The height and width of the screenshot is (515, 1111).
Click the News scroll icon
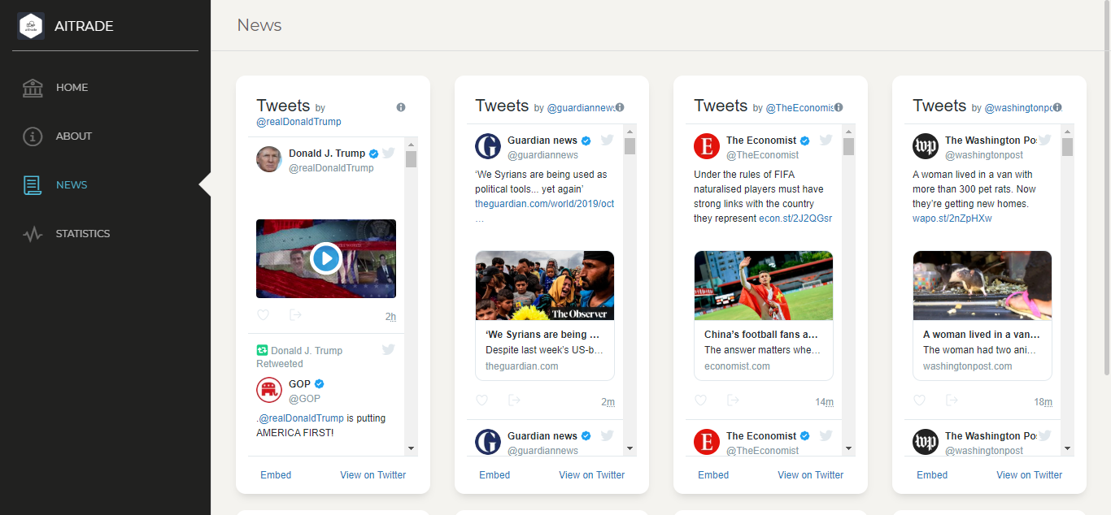click(x=33, y=185)
